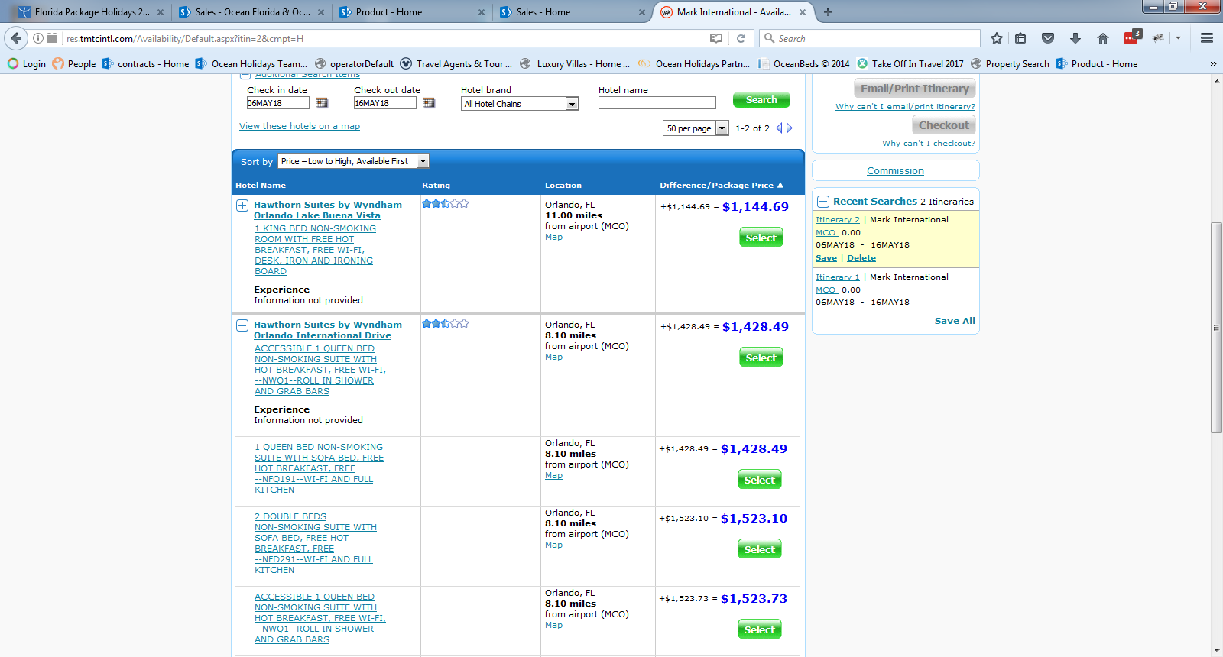Expand Hawthorn Suites Orlando Lake Buena Vista row

(242, 206)
